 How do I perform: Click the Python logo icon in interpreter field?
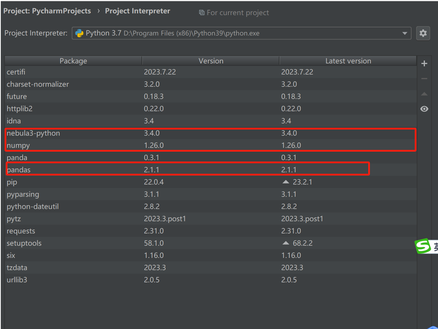(79, 33)
